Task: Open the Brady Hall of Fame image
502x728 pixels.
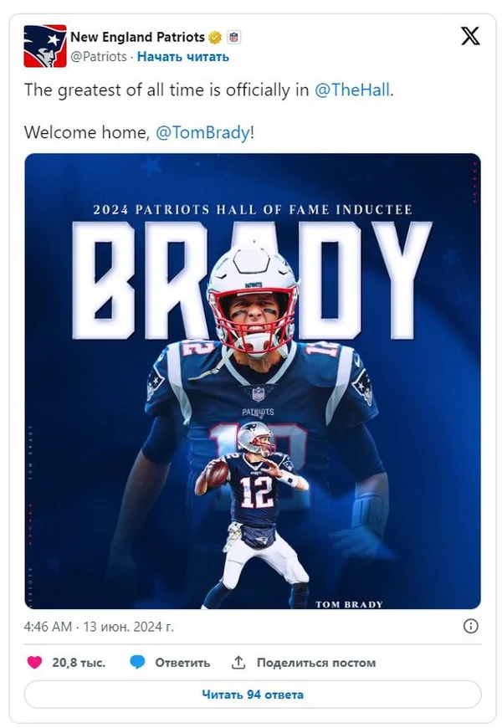Action: point(253,381)
